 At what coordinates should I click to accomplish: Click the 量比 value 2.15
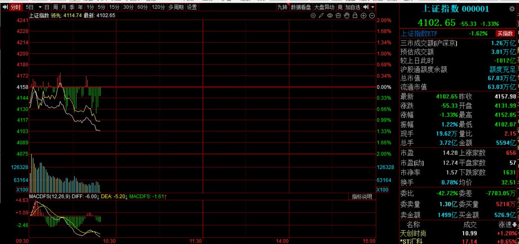(x=509, y=134)
